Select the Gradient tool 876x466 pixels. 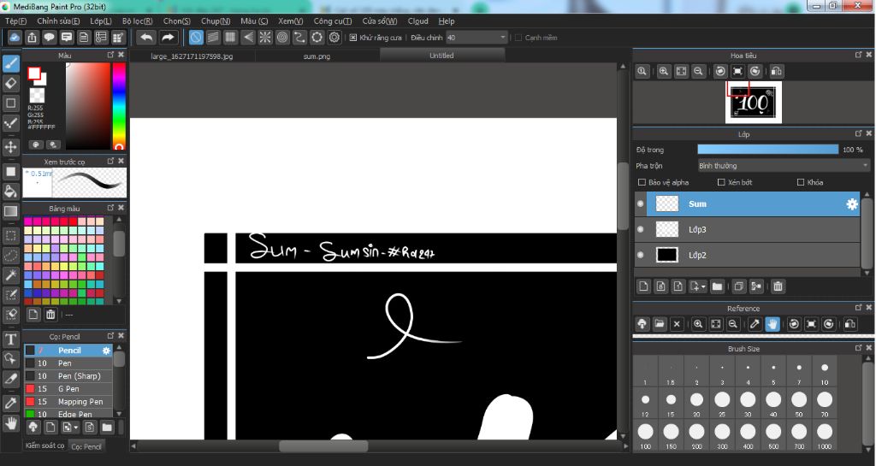[10, 211]
